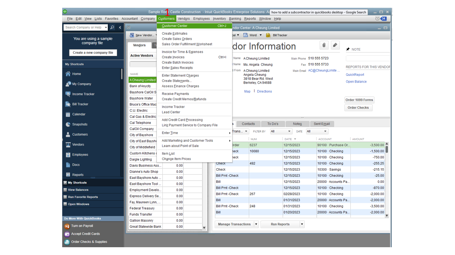The image size is (455, 255).
Task: Open Docs from the sidebar shortcuts
Action: 76,165
